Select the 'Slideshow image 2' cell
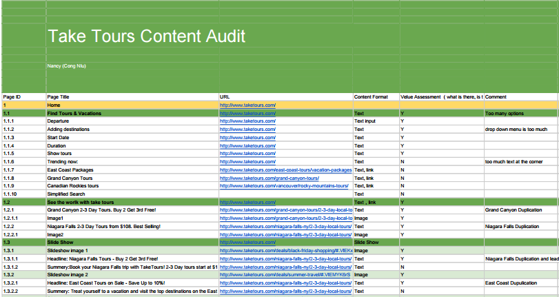This screenshot has height=297, width=559. coord(132,275)
